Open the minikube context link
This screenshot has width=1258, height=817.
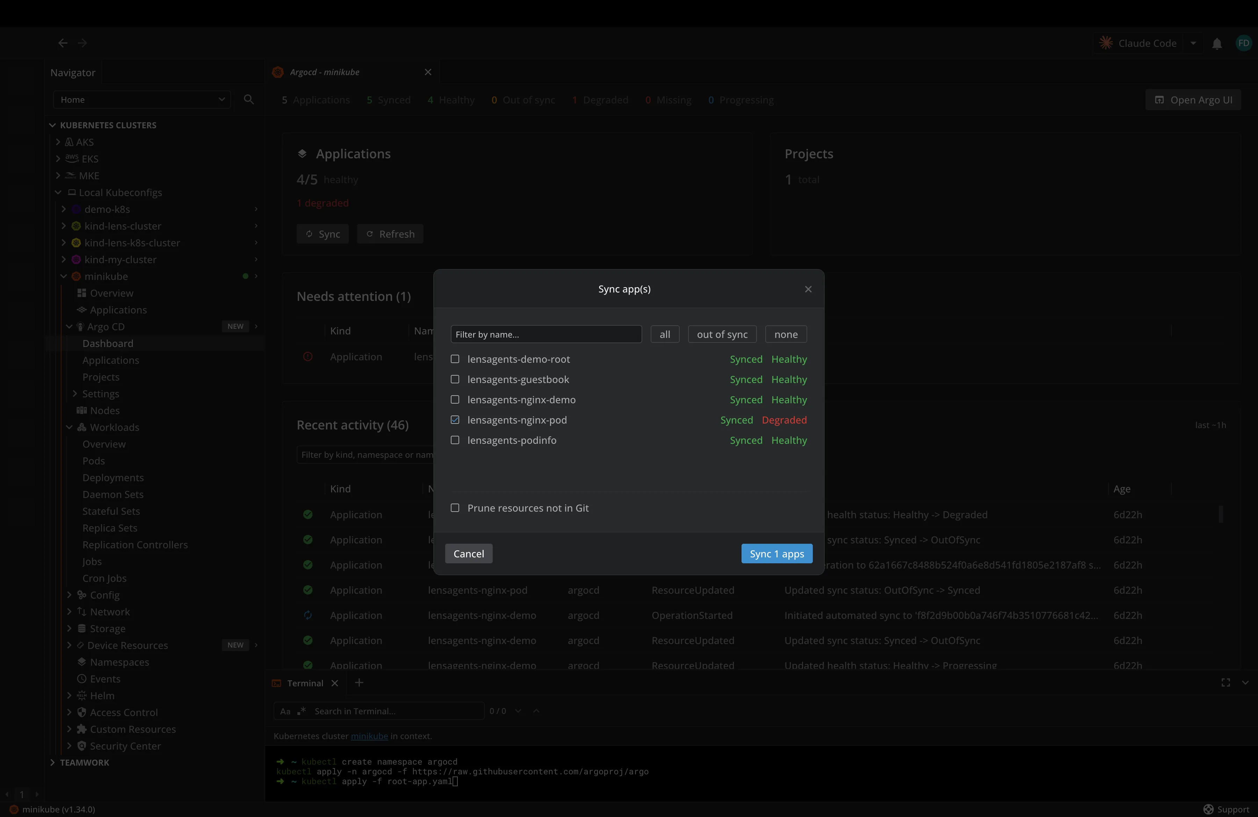click(369, 736)
